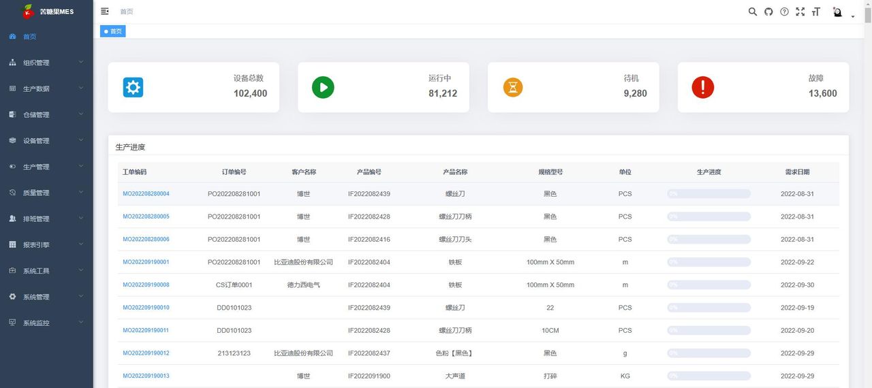
Task: Click the 首页 breadcrumb in header
Action: 127,12
